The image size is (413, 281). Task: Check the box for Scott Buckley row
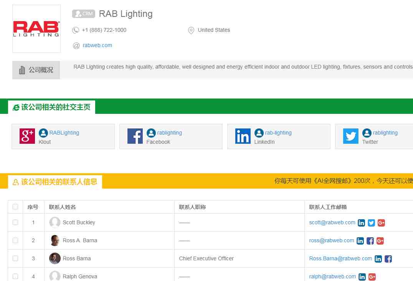click(x=15, y=222)
